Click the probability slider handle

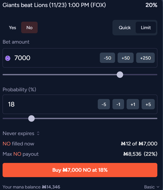tap(31, 118)
